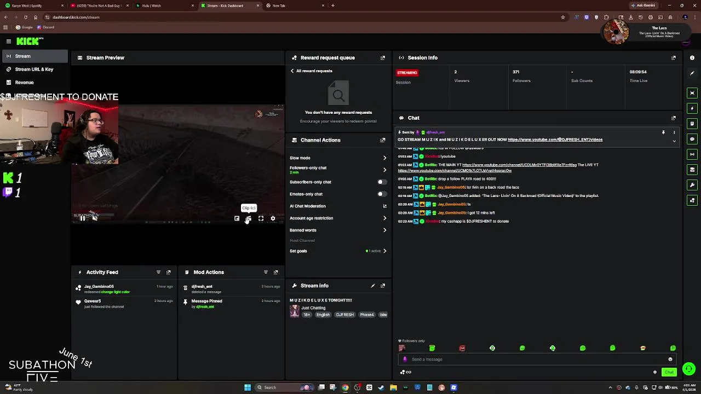701x394 pixels.
Task: Open Chrome from the taskbar
Action: click(345, 387)
